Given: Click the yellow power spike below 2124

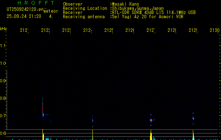Looking at the screenshot, I should tap(93, 135).
